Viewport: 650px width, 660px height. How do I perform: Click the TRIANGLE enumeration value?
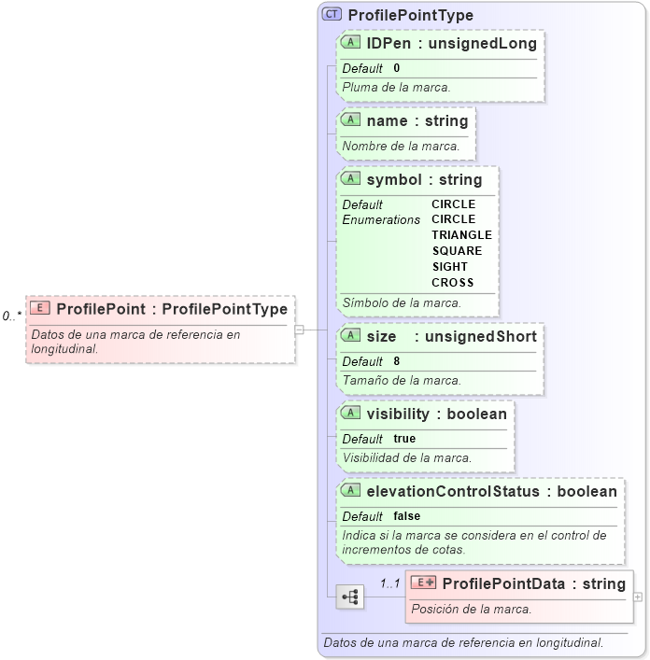tap(462, 235)
